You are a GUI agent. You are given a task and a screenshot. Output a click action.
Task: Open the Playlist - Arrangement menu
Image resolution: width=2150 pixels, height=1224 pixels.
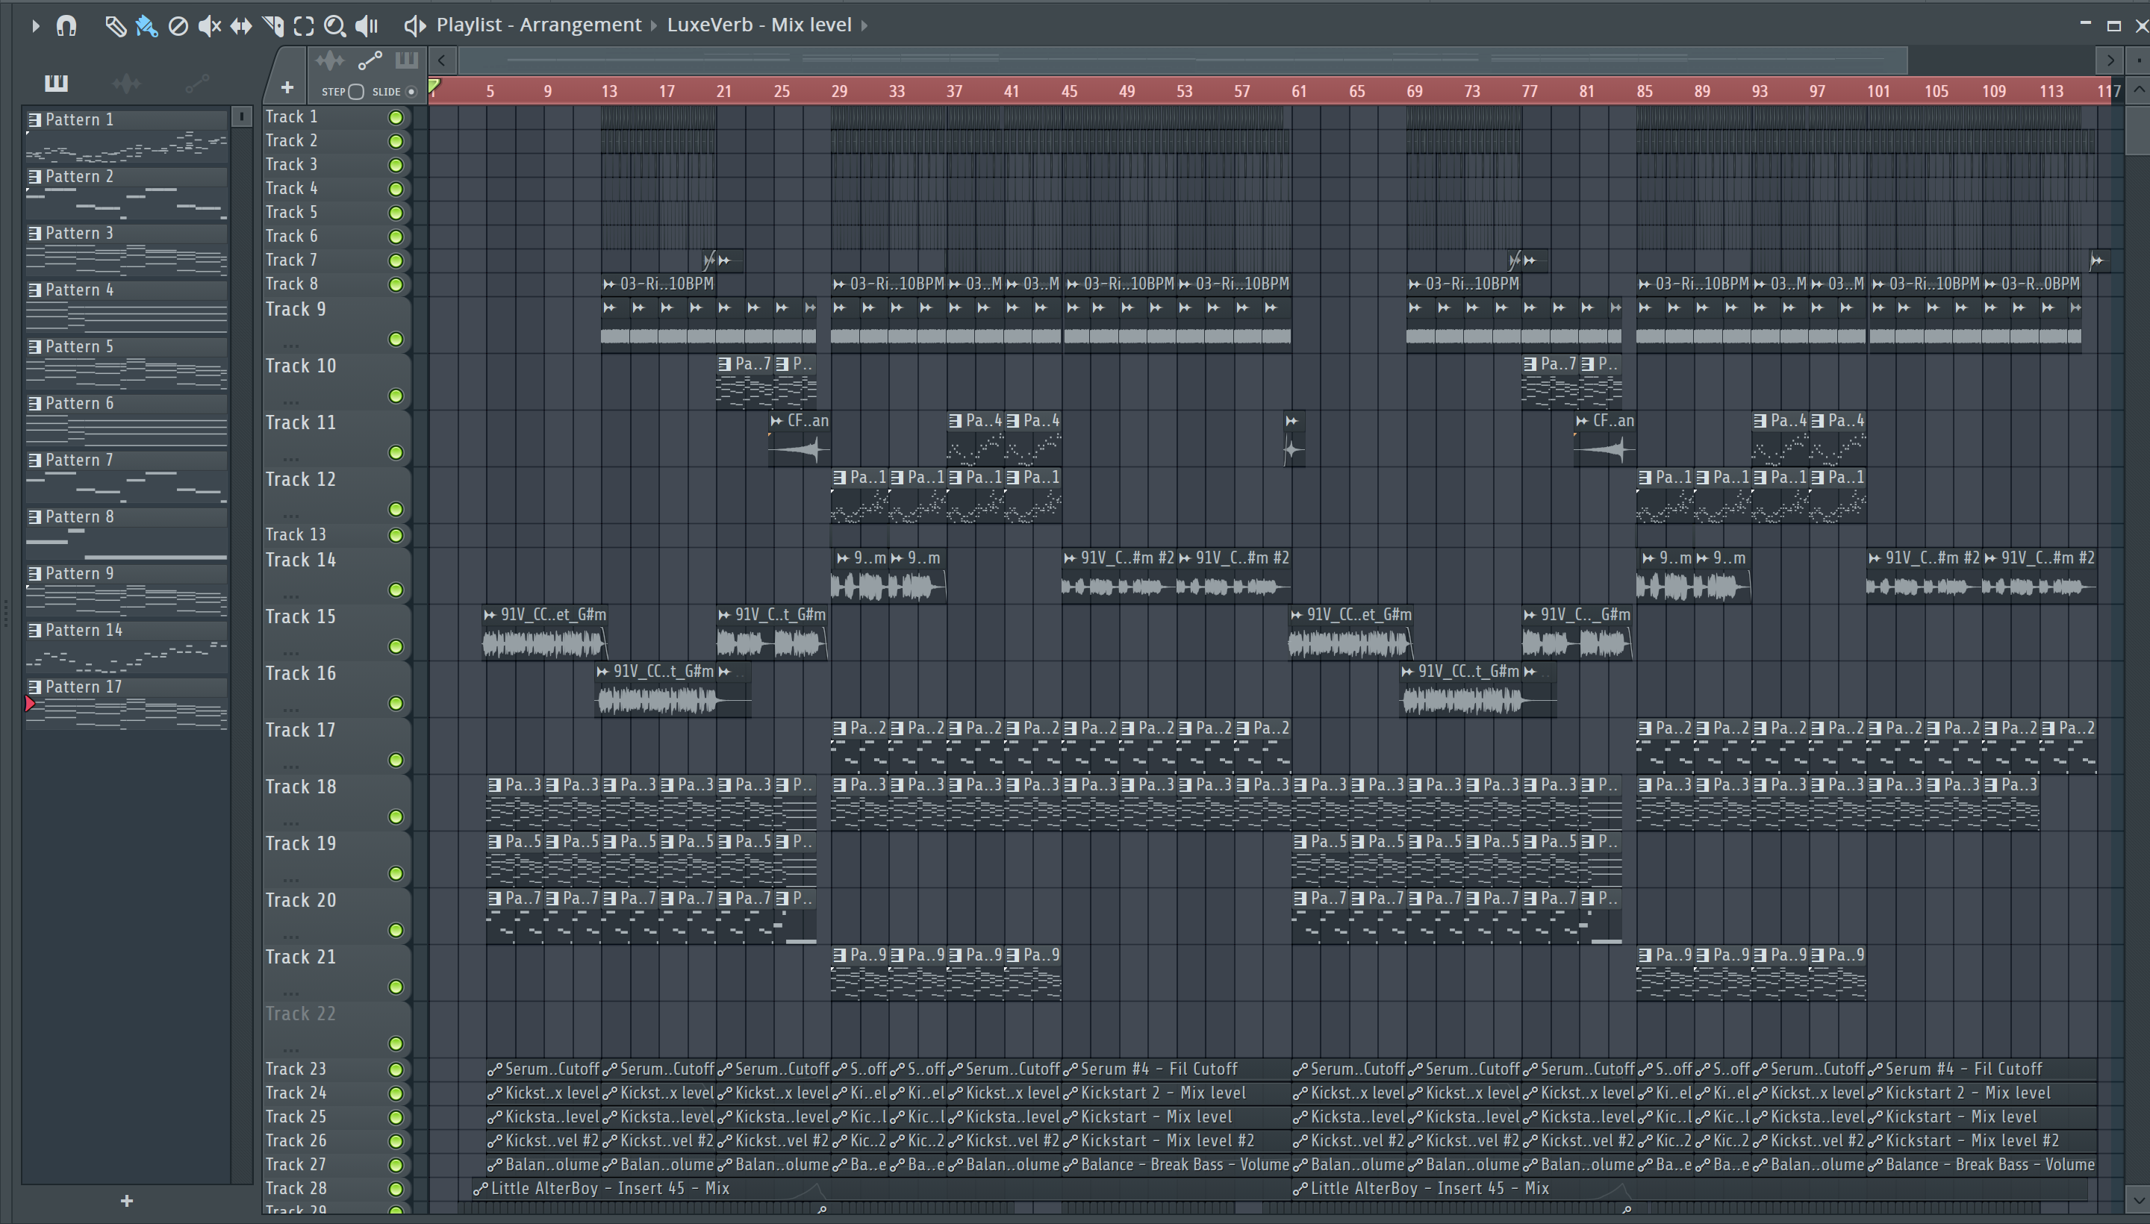538,25
